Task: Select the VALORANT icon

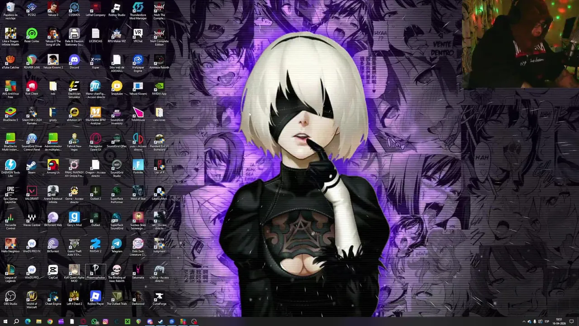Action: pos(32,193)
